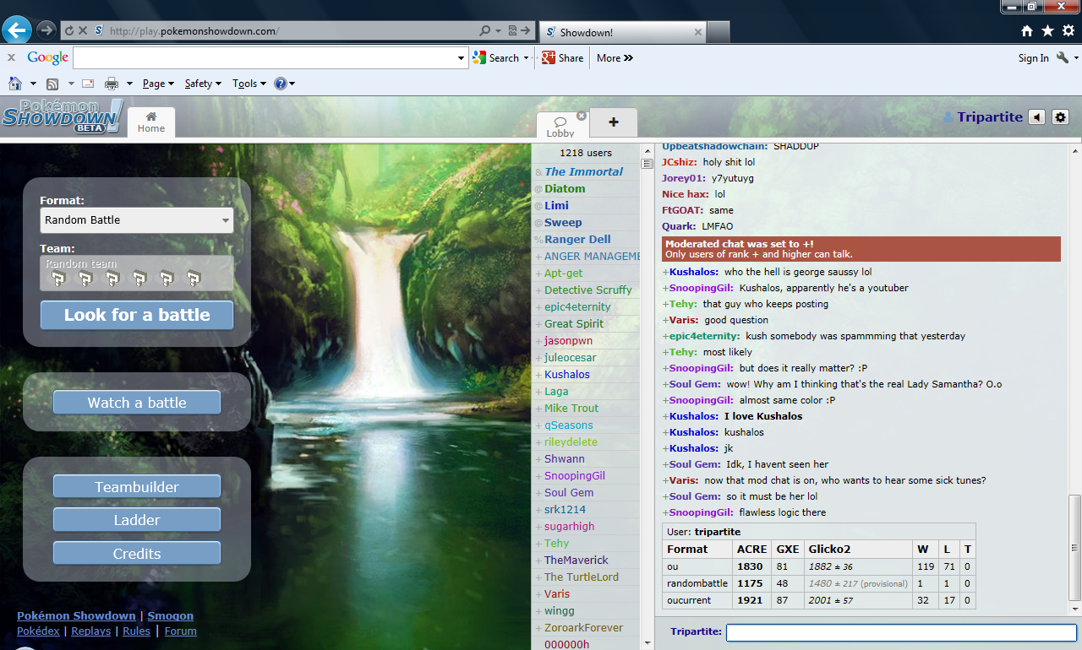Click the Google+ Share button

pos(562,58)
